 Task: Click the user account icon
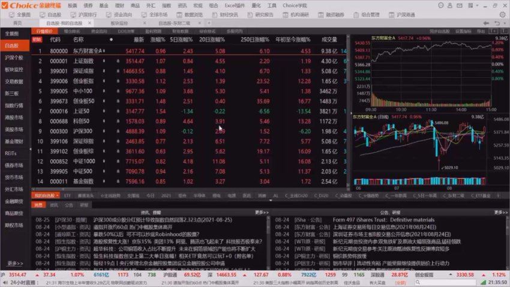click(x=450, y=5)
